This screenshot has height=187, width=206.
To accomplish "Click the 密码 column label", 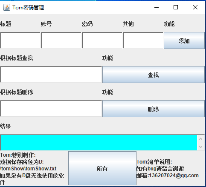I will click(87, 24).
